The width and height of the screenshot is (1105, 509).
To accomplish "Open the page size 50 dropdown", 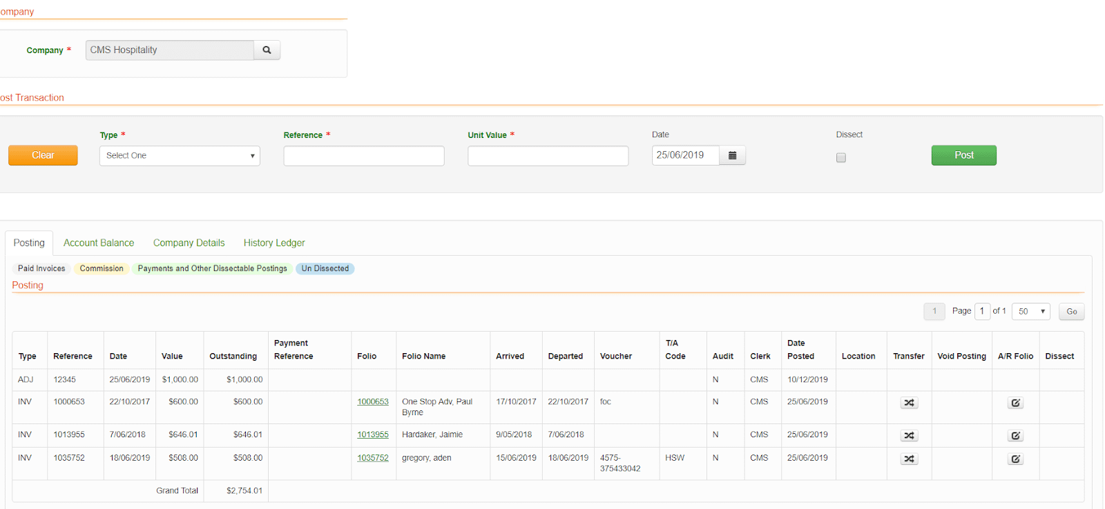I will coord(1030,312).
